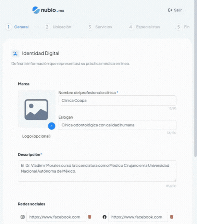
Task: Click the Instagram URL field
Action: click(x=56, y=217)
